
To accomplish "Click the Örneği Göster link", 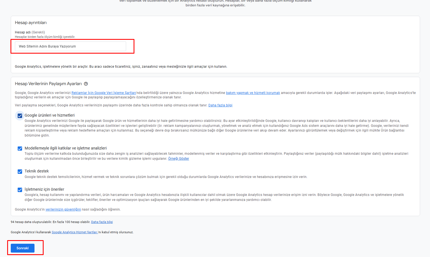I will pyautogui.click(x=179, y=159).
